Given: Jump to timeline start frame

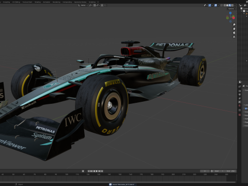Looking at the screenshot, I should (89, 171).
